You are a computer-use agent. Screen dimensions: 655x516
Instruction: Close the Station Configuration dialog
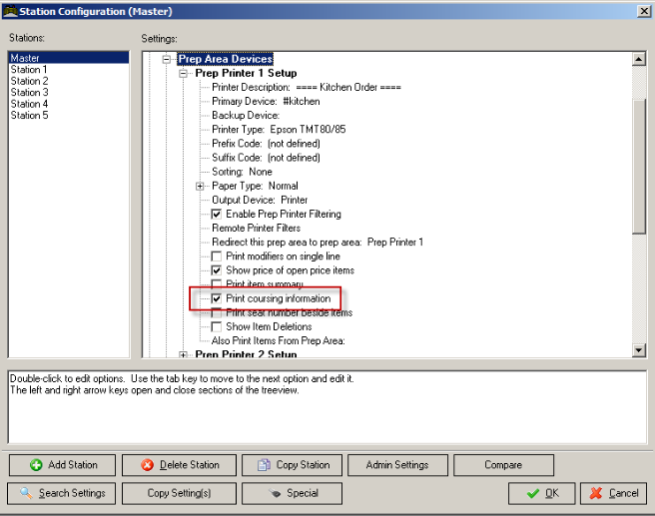click(x=644, y=11)
